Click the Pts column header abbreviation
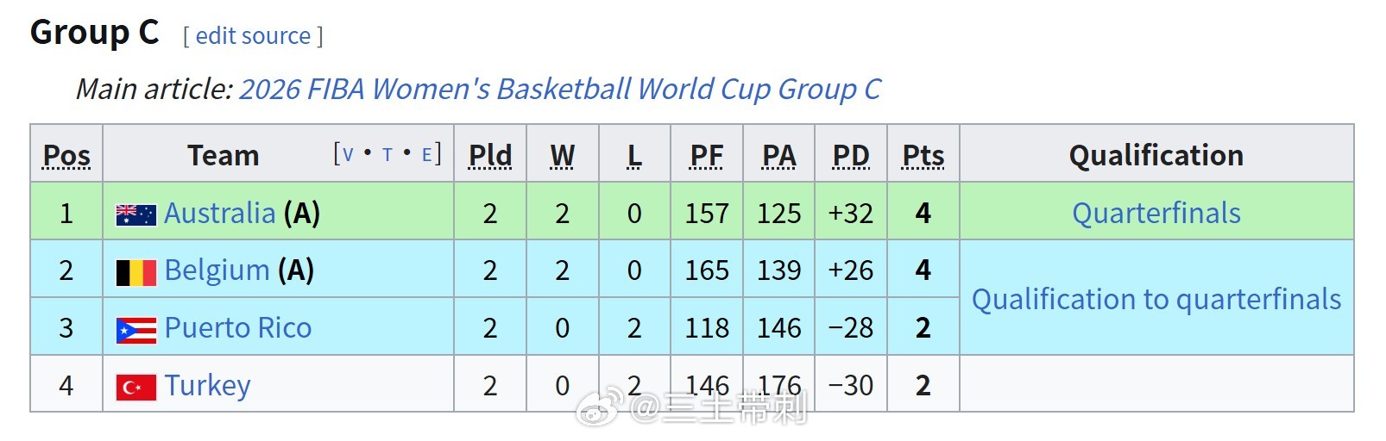1386x441 pixels. 923,156
